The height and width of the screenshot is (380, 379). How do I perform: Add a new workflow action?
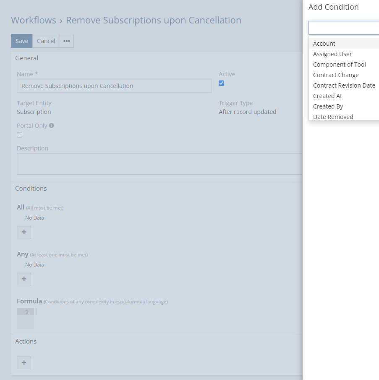24,363
